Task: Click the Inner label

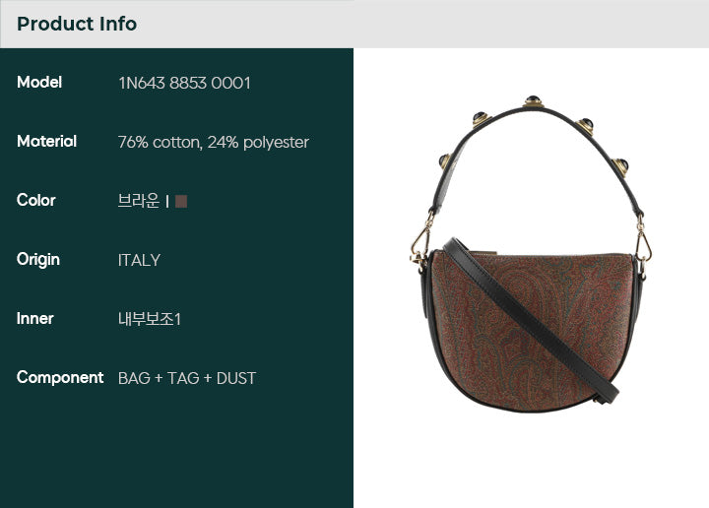Action: click(x=34, y=319)
